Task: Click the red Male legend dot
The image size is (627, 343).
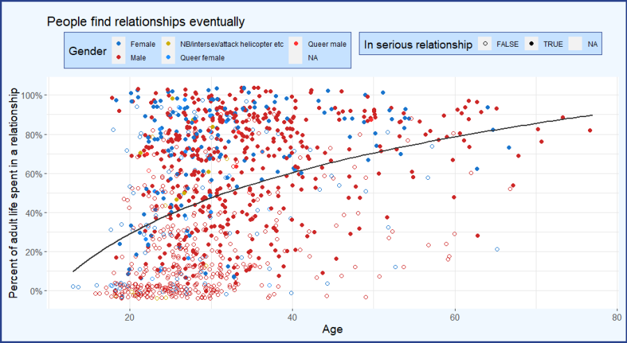Action: [x=120, y=58]
